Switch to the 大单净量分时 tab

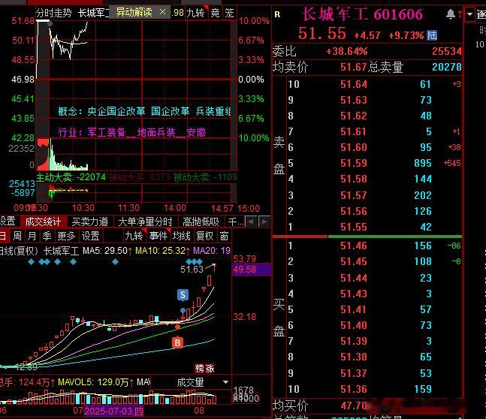[145, 222]
